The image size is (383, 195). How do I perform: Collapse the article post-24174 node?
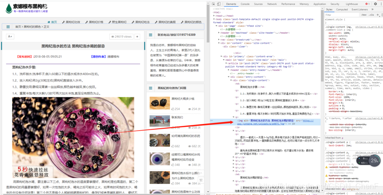(226, 63)
